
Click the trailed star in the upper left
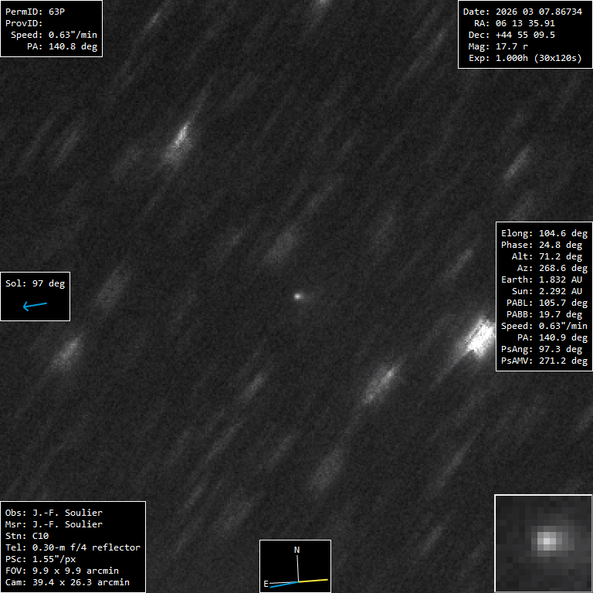click(178, 141)
